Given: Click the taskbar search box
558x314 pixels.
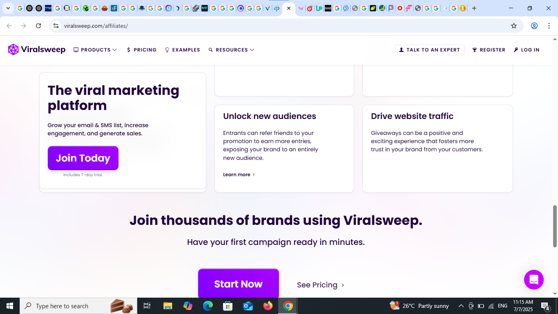Looking at the screenshot, I should tap(79, 306).
